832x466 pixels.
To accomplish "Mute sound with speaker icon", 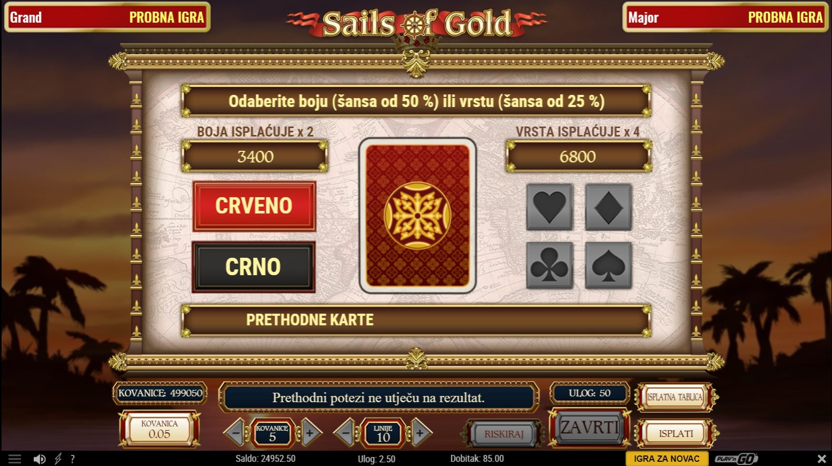I will [39, 459].
